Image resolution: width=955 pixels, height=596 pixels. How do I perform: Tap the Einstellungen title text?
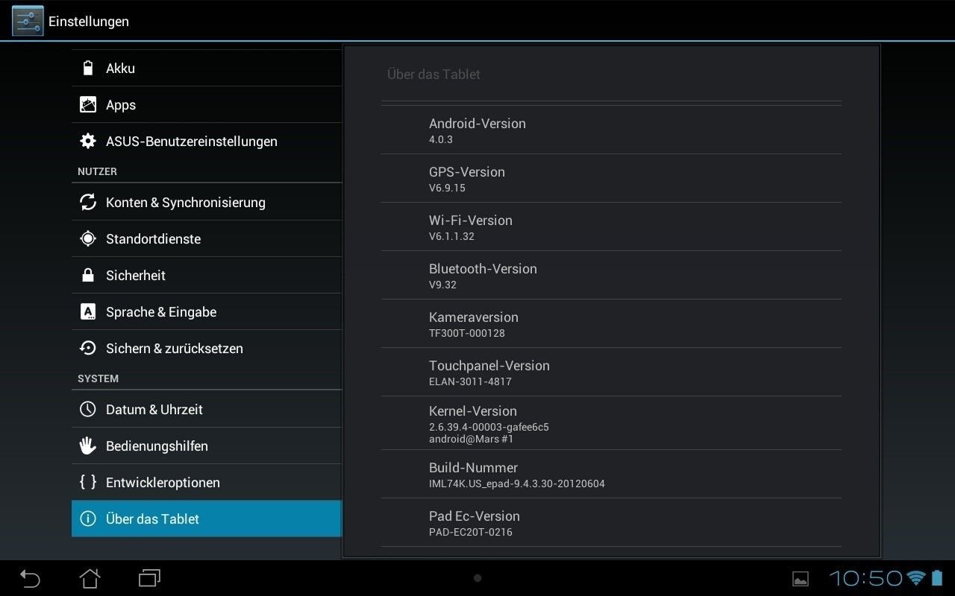tap(89, 22)
